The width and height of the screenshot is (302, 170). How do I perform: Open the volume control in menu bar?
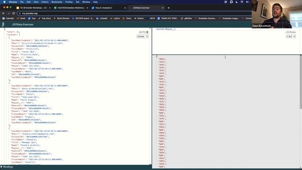pyautogui.click(x=247, y=2)
